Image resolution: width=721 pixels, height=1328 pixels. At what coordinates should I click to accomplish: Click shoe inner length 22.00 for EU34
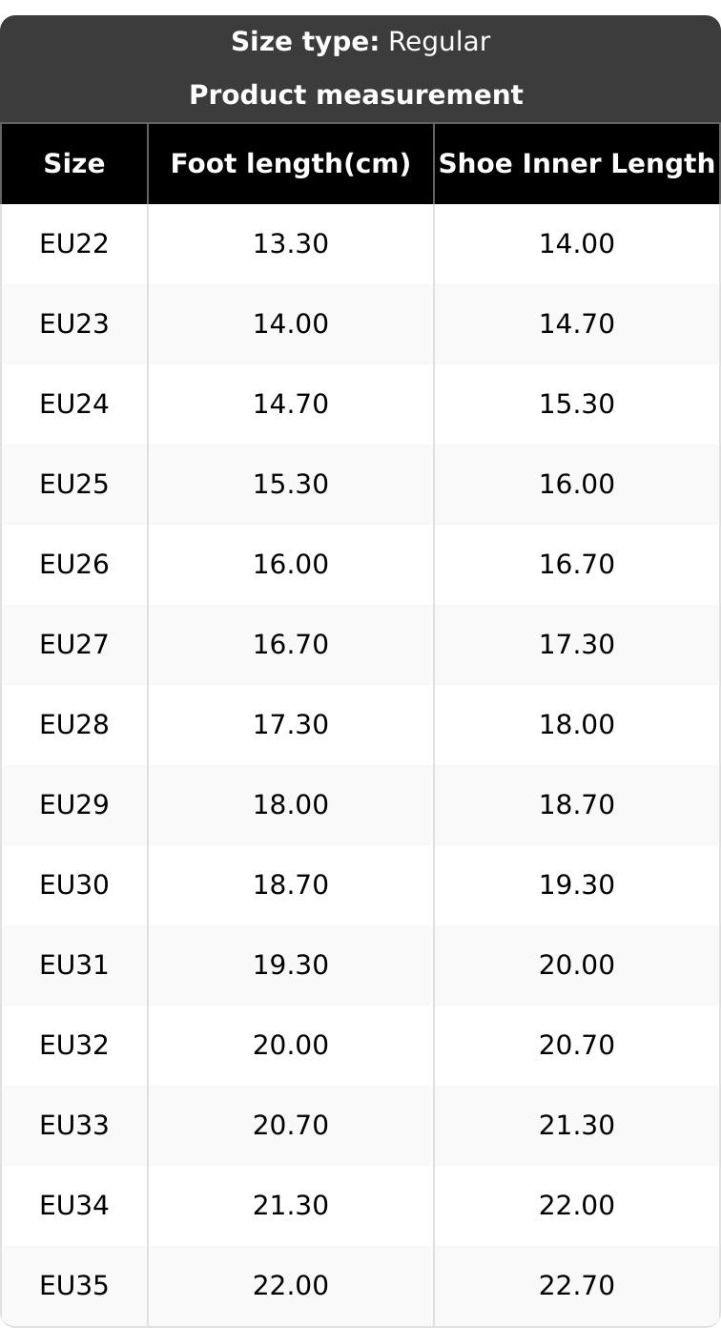(577, 1206)
